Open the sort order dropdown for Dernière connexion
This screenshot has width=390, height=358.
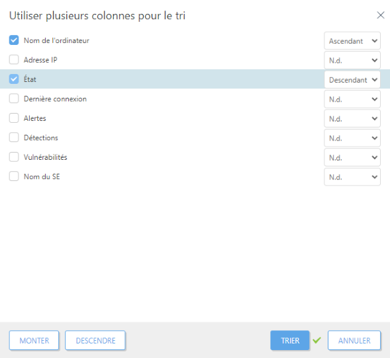pos(352,99)
